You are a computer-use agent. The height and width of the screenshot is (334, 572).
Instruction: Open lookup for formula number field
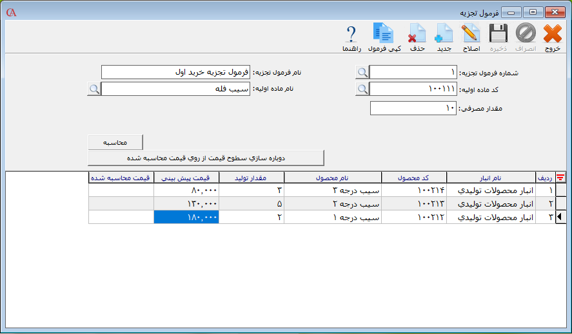tap(362, 73)
